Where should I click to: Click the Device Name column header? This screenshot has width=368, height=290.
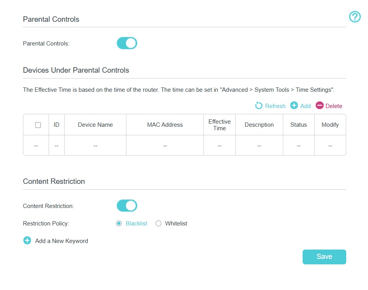pyautogui.click(x=95, y=125)
